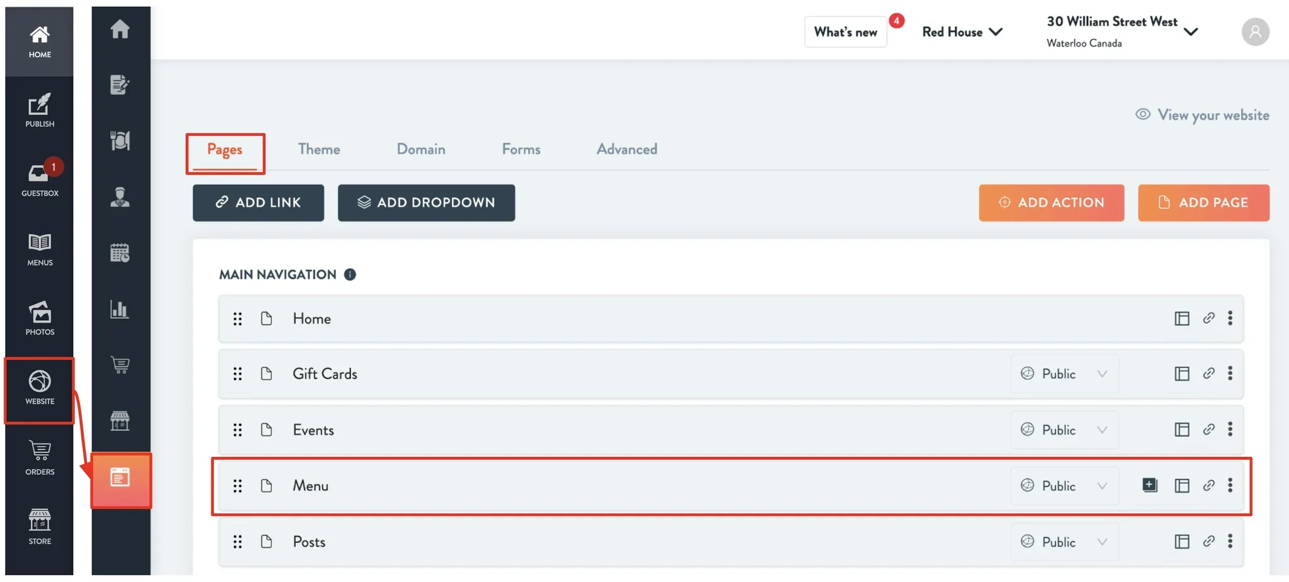The width and height of the screenshot is (1289, 582).
Task: Open the Guestbox inbox
Action: point(40,180)
